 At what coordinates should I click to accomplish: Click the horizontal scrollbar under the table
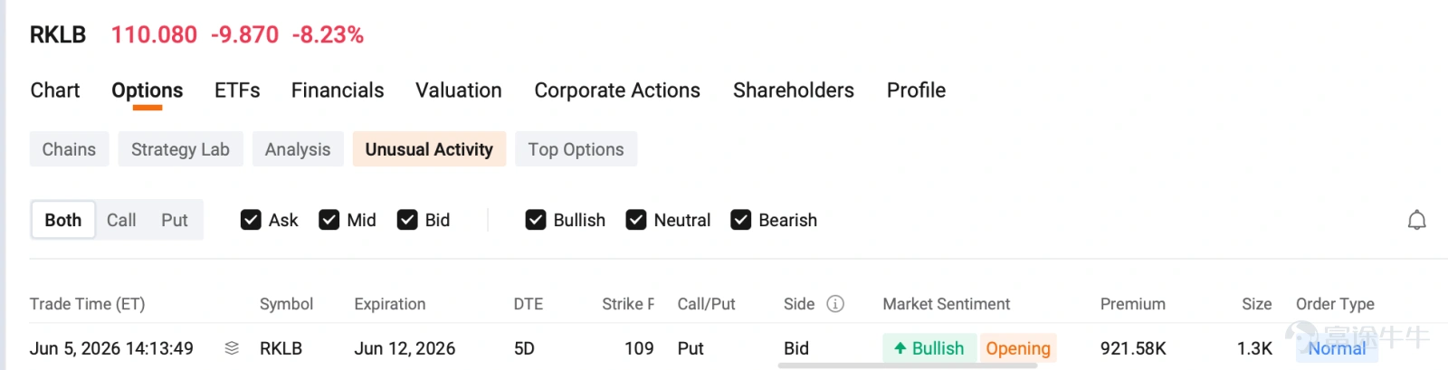[x=908, y=365]
